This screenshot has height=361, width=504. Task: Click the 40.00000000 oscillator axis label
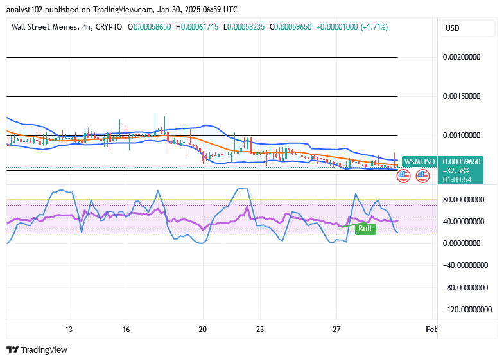pyautogui.click(x=464, y=222)
